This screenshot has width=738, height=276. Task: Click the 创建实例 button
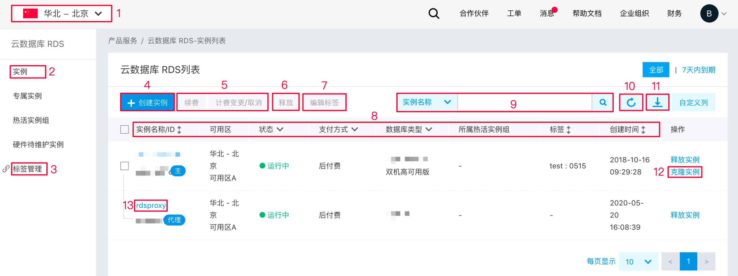click(x=147, y=102)
